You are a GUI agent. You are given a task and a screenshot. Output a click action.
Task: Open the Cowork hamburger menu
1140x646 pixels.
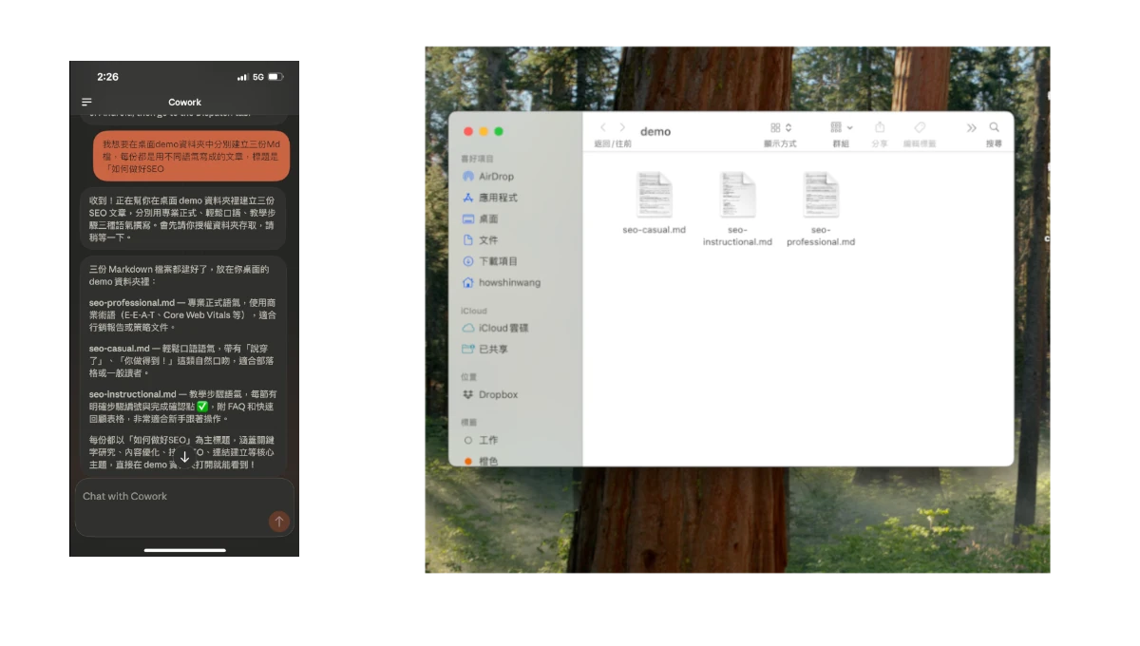click(86, 103)
